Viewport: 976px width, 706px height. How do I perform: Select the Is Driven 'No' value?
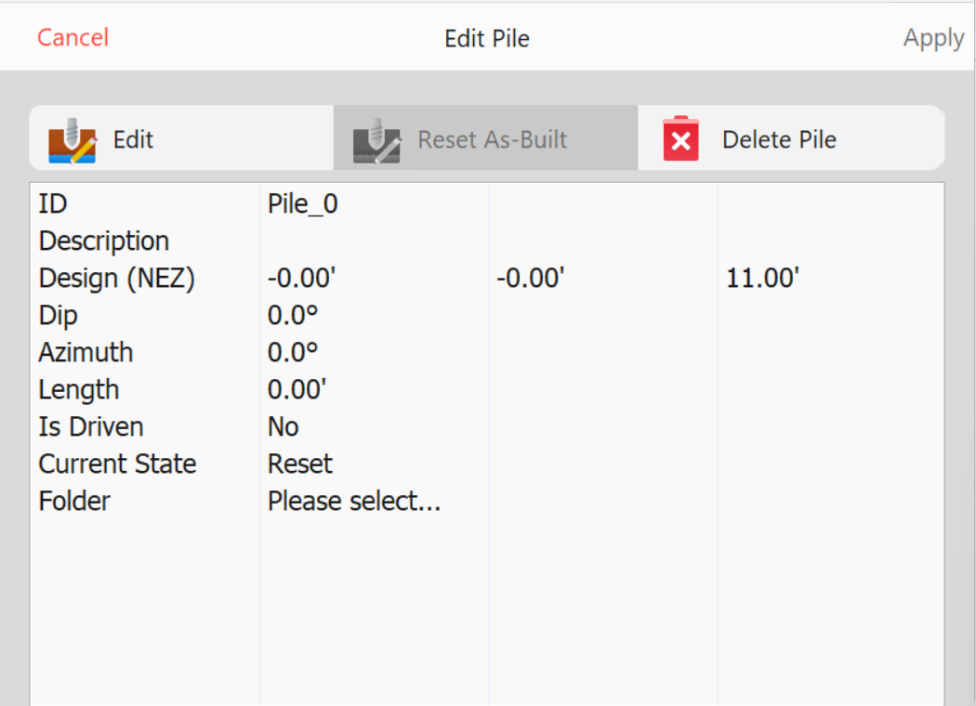coord(284,426)
